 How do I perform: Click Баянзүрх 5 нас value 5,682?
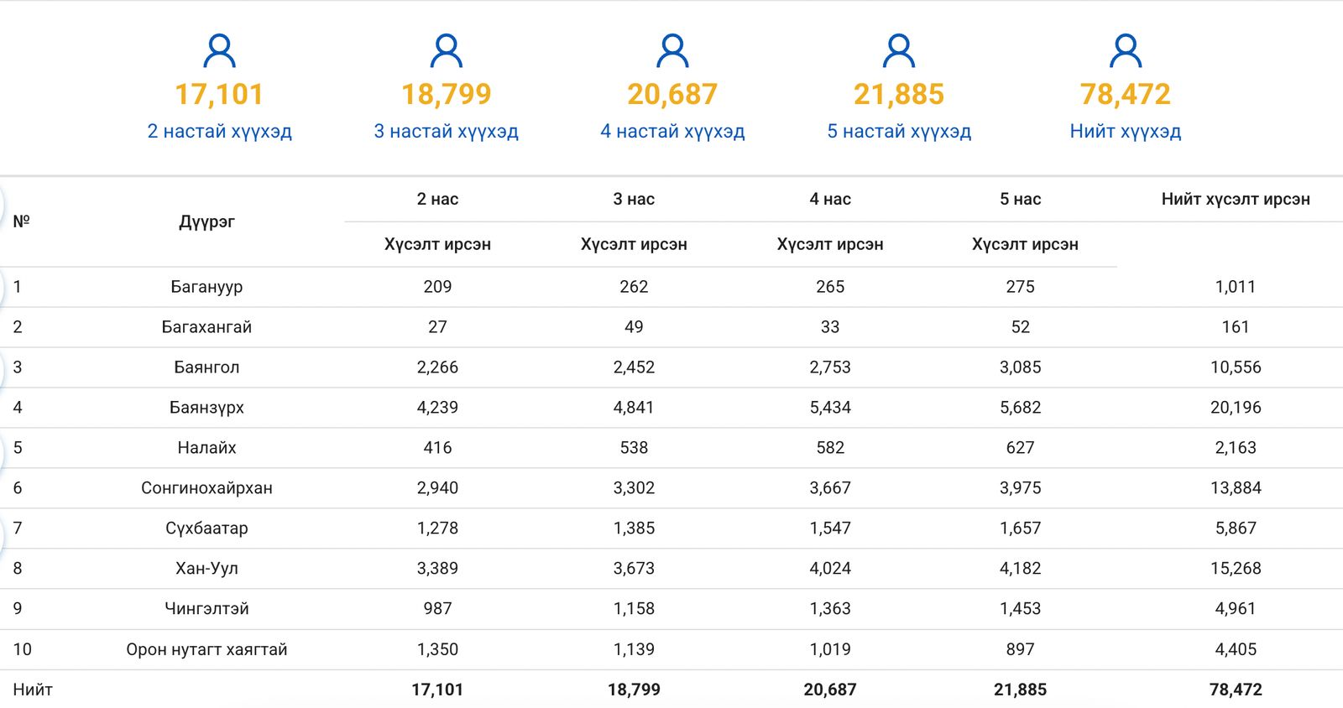click(1020, 408)
